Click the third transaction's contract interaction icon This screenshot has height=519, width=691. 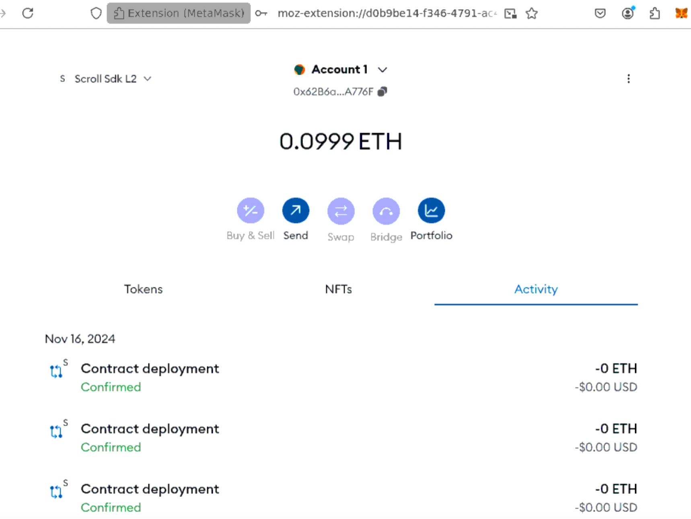pos(56,492)
